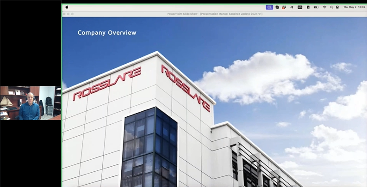This screenshot has height=187, width=367.
Task: Open the Wi-Fi menu
Action: [x=324, y=7]
